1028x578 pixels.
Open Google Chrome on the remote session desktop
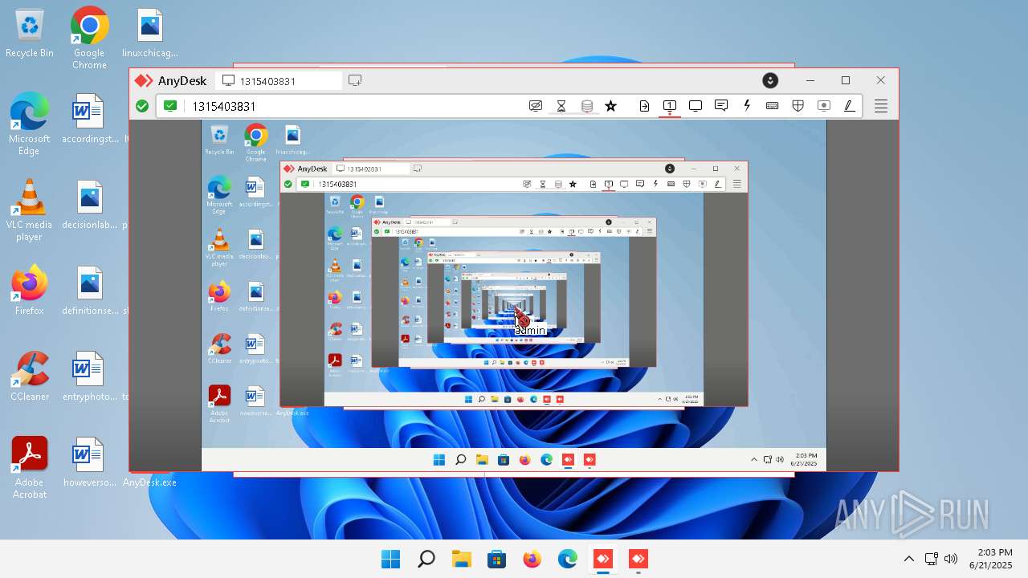tap(256, 143)
